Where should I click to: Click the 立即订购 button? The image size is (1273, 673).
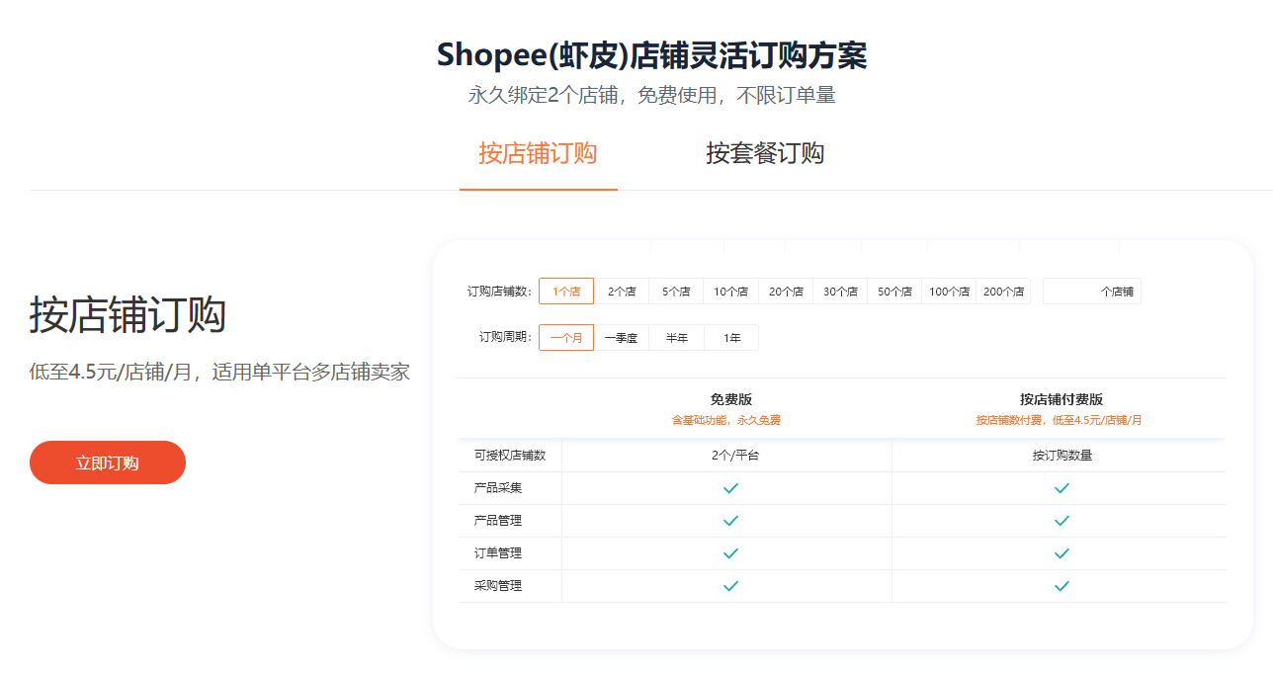point(108,463)
